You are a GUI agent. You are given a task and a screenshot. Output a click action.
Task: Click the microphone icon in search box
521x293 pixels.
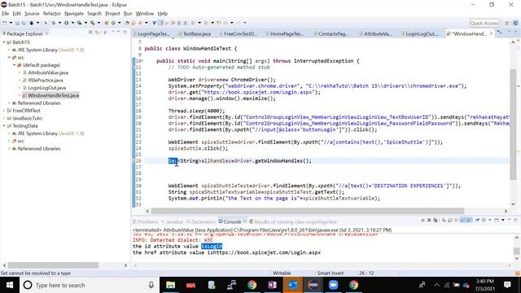pyautogui.click(x=151, y=285)
